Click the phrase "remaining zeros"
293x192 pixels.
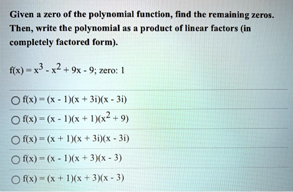click(241, 15)
